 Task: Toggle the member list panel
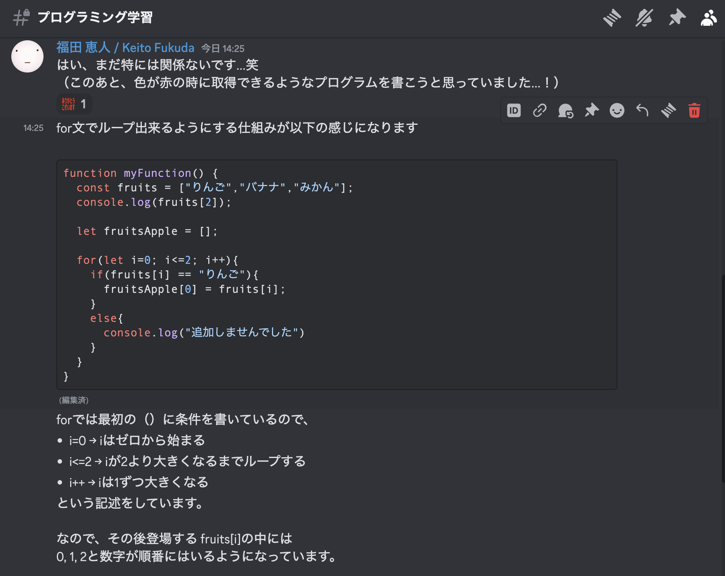point(708,18)
